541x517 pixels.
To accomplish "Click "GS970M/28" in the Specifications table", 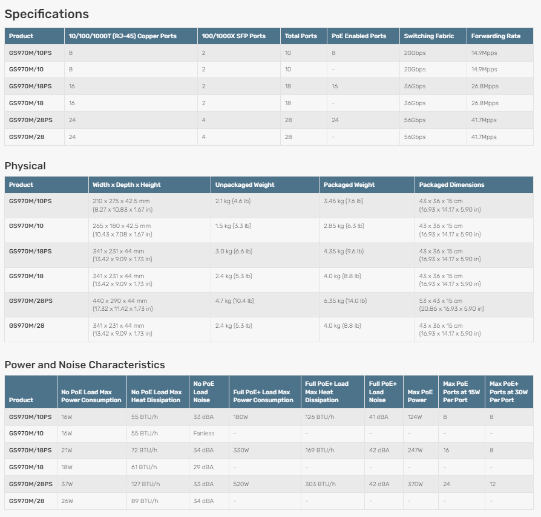I will [27, 137].
